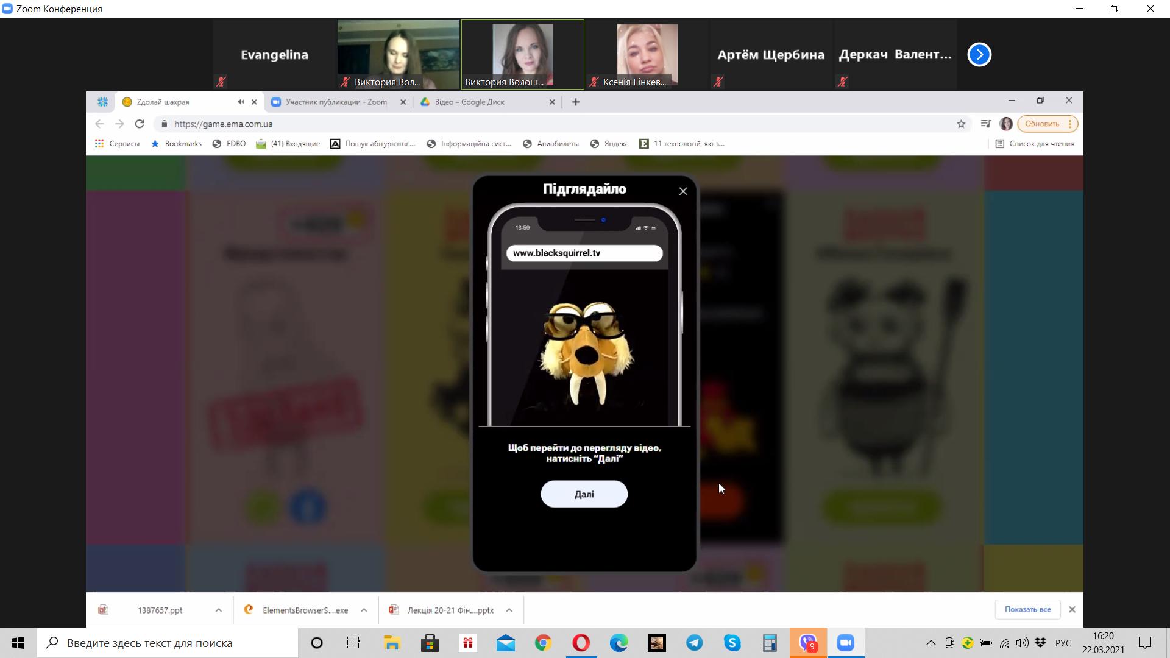Open the Chrome media control icon
This screenshot has height=658, width=1170.
[985, 124]
